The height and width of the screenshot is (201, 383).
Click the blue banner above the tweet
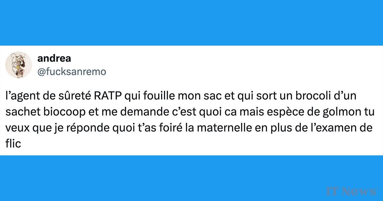point(191,23)
